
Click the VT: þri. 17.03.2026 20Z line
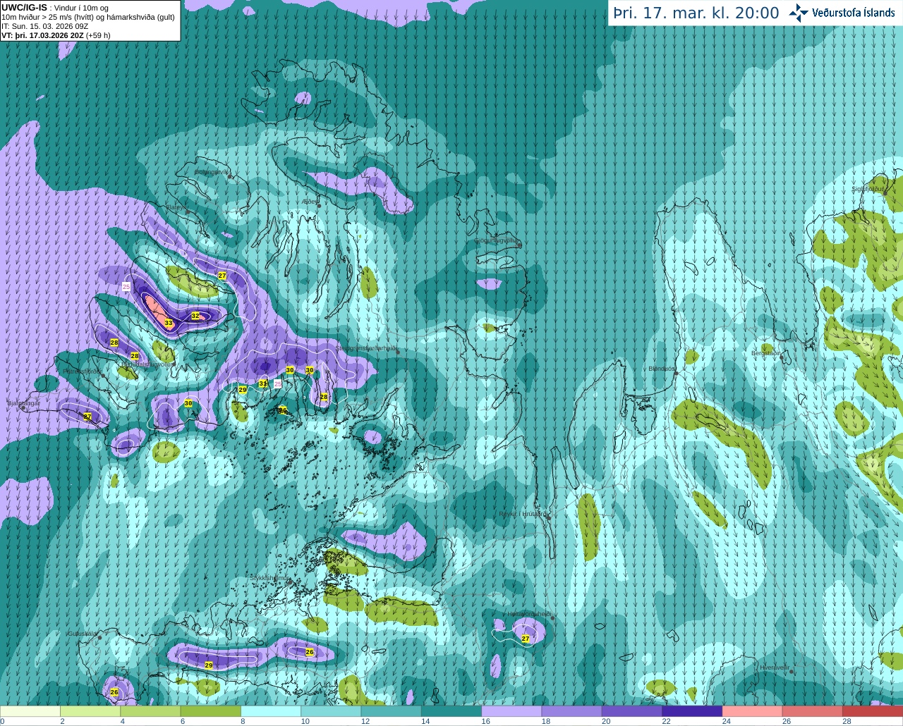(x=56, y=35)
